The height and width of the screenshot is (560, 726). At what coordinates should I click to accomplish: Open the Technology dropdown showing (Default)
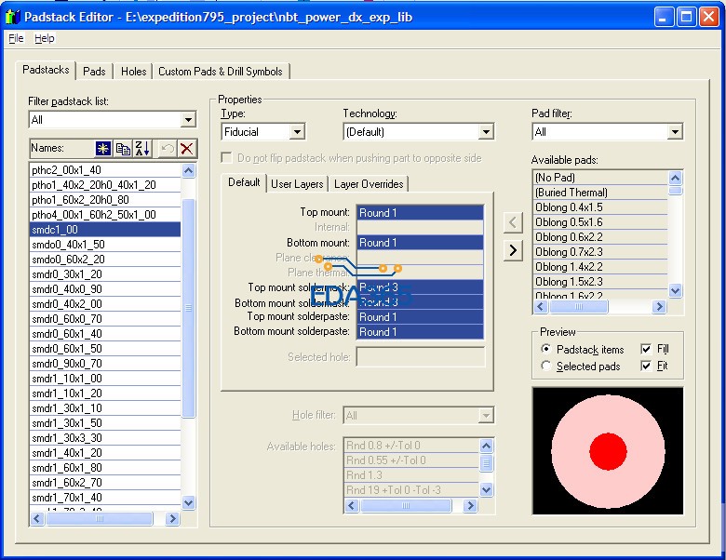pos(485,132)
